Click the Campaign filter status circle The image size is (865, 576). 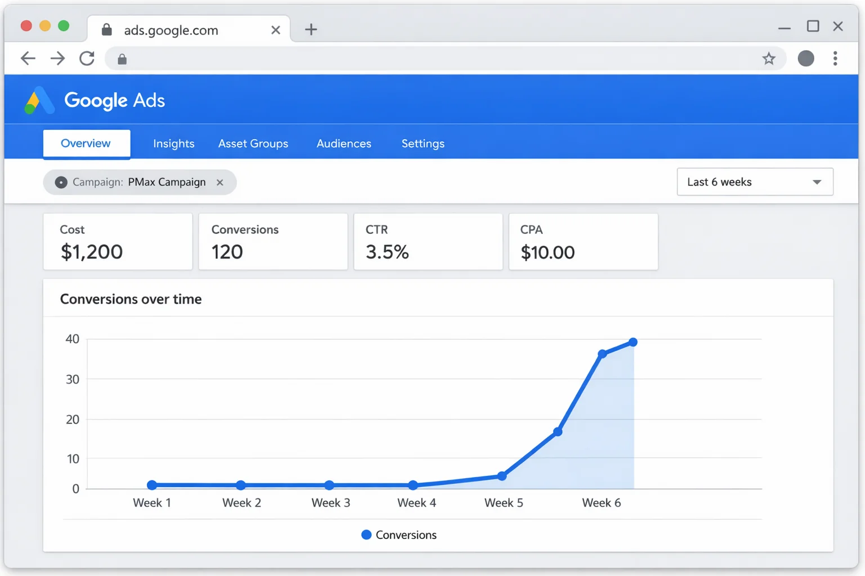coord(61,182)
